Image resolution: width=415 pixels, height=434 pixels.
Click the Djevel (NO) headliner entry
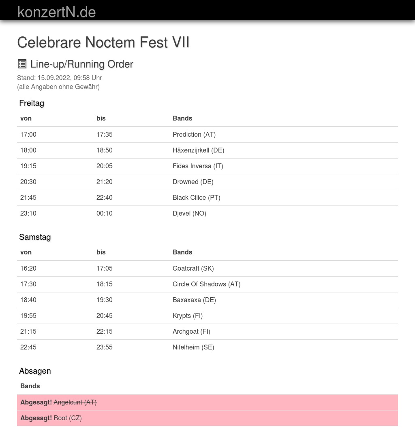[x=189, y=213]
